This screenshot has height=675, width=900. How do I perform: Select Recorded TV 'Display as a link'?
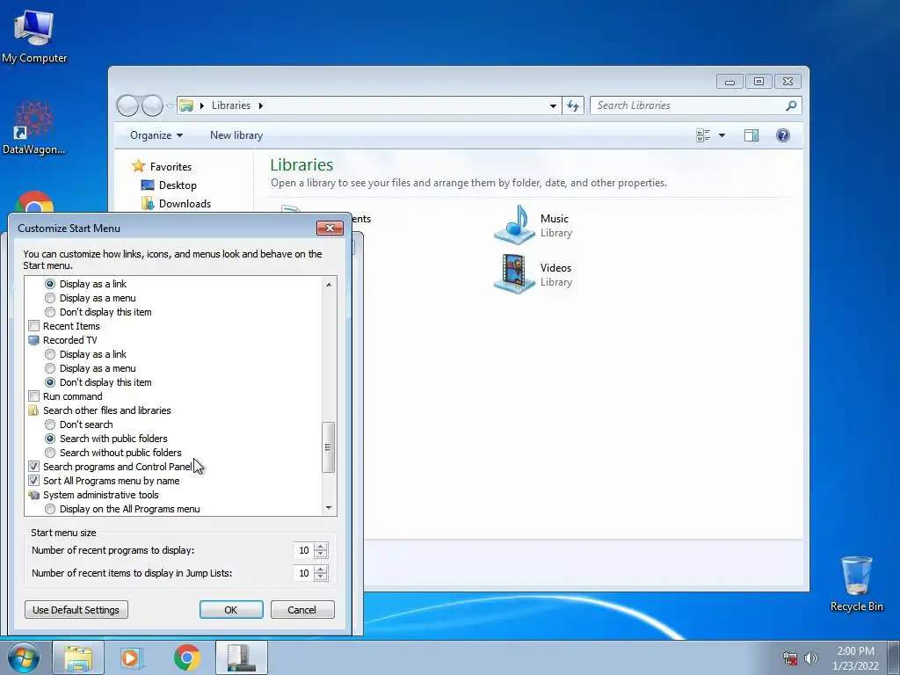[x=50, y=354]
